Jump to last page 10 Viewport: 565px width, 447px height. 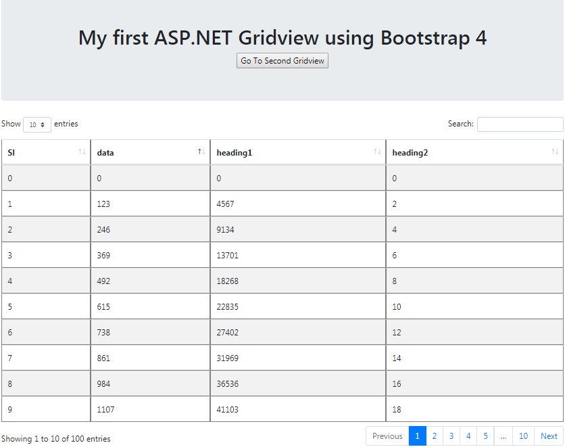click(523, 436)
